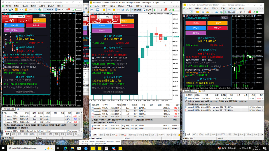Select the 市场 tab in 277538026 chart tabs

tap(202, 91)
